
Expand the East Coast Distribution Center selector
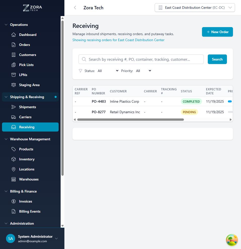coord(230,8)
